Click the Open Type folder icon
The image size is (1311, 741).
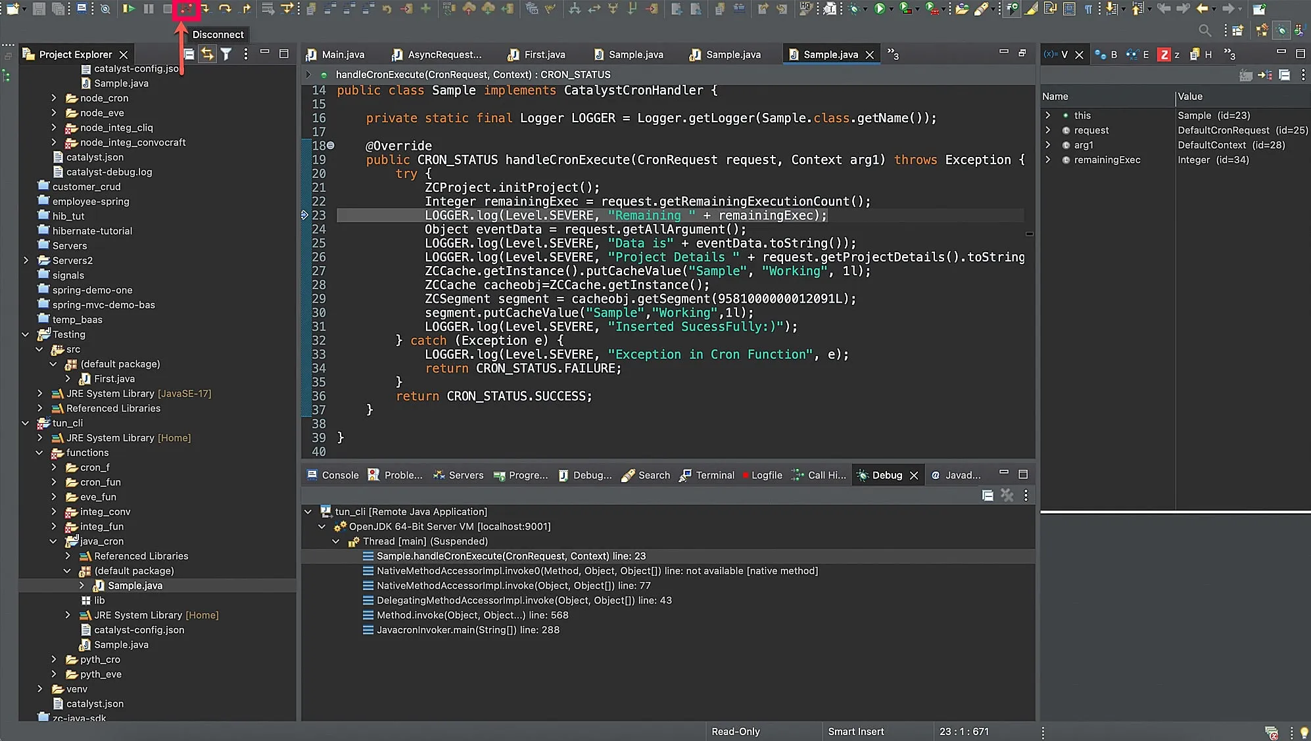(963, 9)
